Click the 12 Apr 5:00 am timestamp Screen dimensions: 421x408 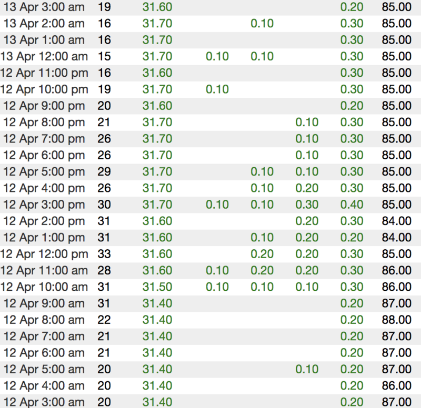[44, 370]
